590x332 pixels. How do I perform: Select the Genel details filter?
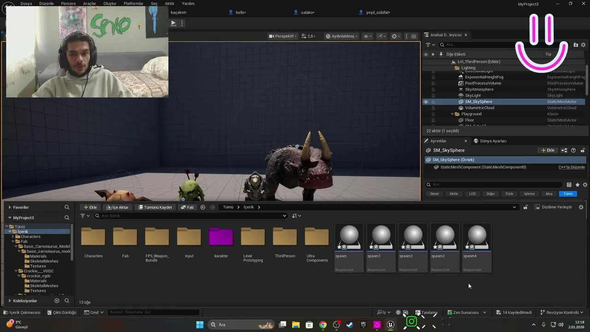point(434,194)
